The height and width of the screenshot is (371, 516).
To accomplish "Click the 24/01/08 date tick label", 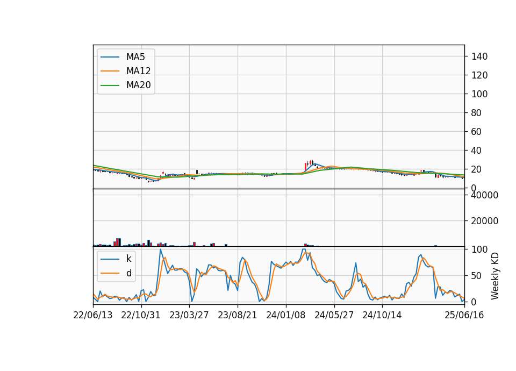I will point(285,315).
